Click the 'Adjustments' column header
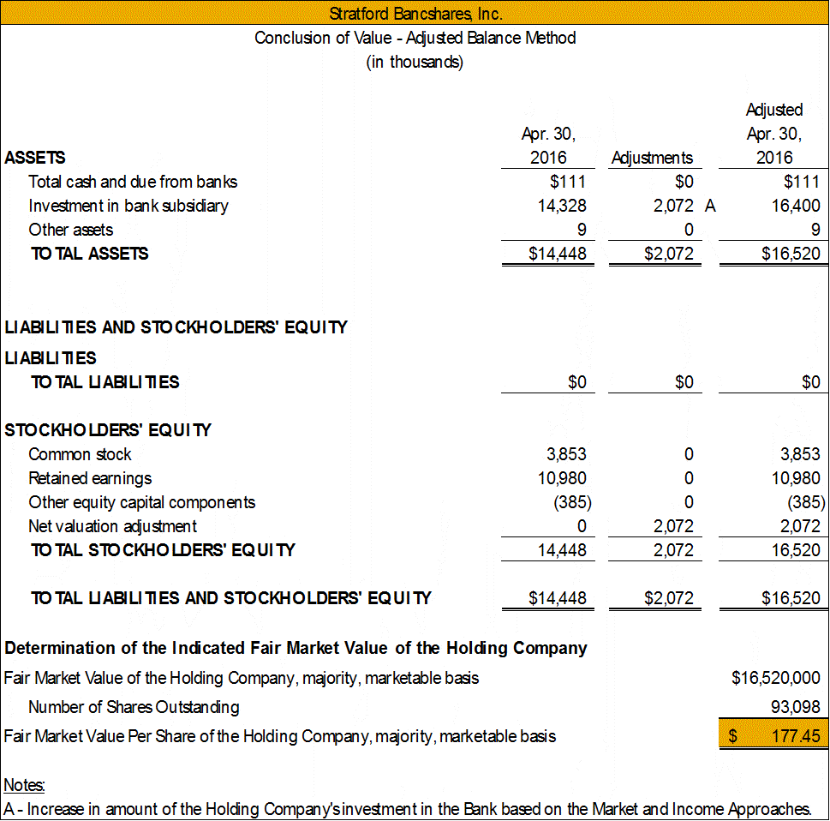This screenshot has height=821, width=830. [x=652, y=158]
